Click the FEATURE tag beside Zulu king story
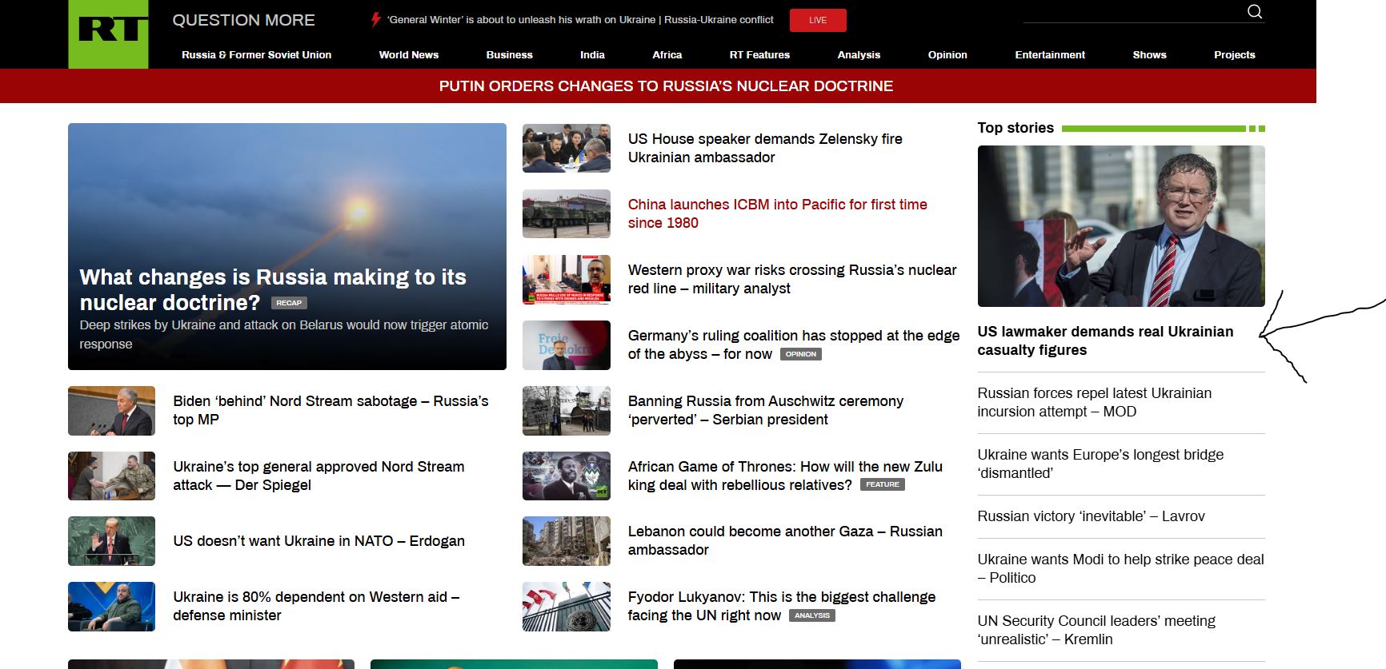Screen dimensions: 1386x669 pos(883,484)
